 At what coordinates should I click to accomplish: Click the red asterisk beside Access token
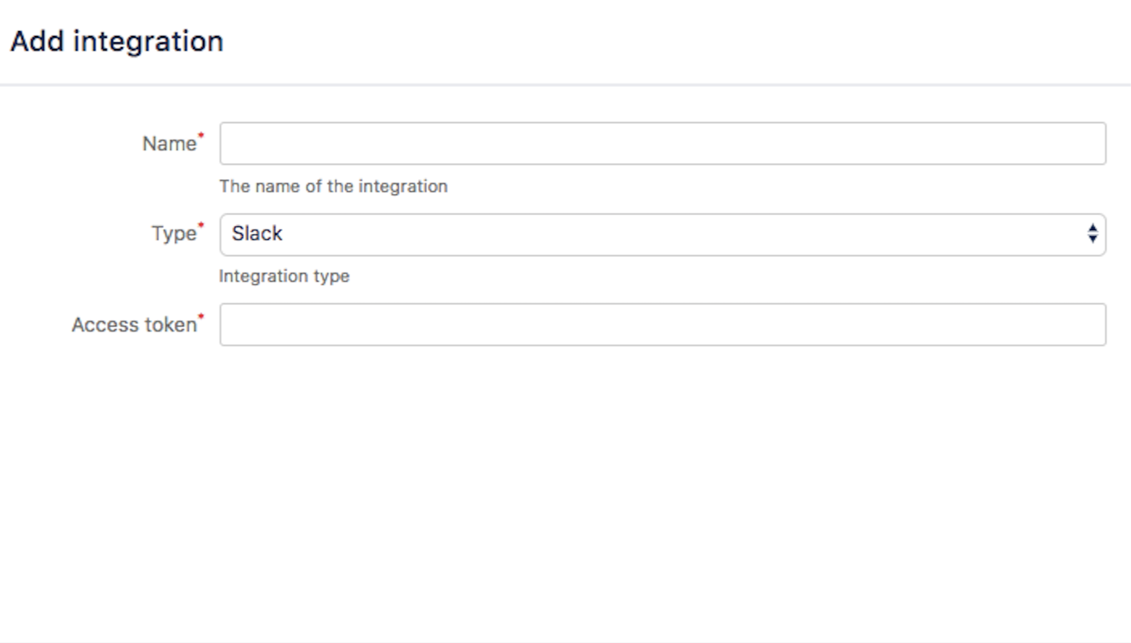point(201,316)
